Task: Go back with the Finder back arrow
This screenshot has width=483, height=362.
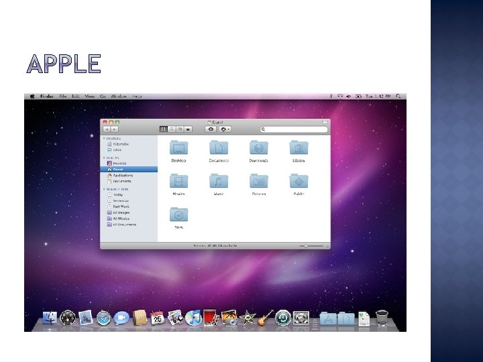Action: click(107, 129)
